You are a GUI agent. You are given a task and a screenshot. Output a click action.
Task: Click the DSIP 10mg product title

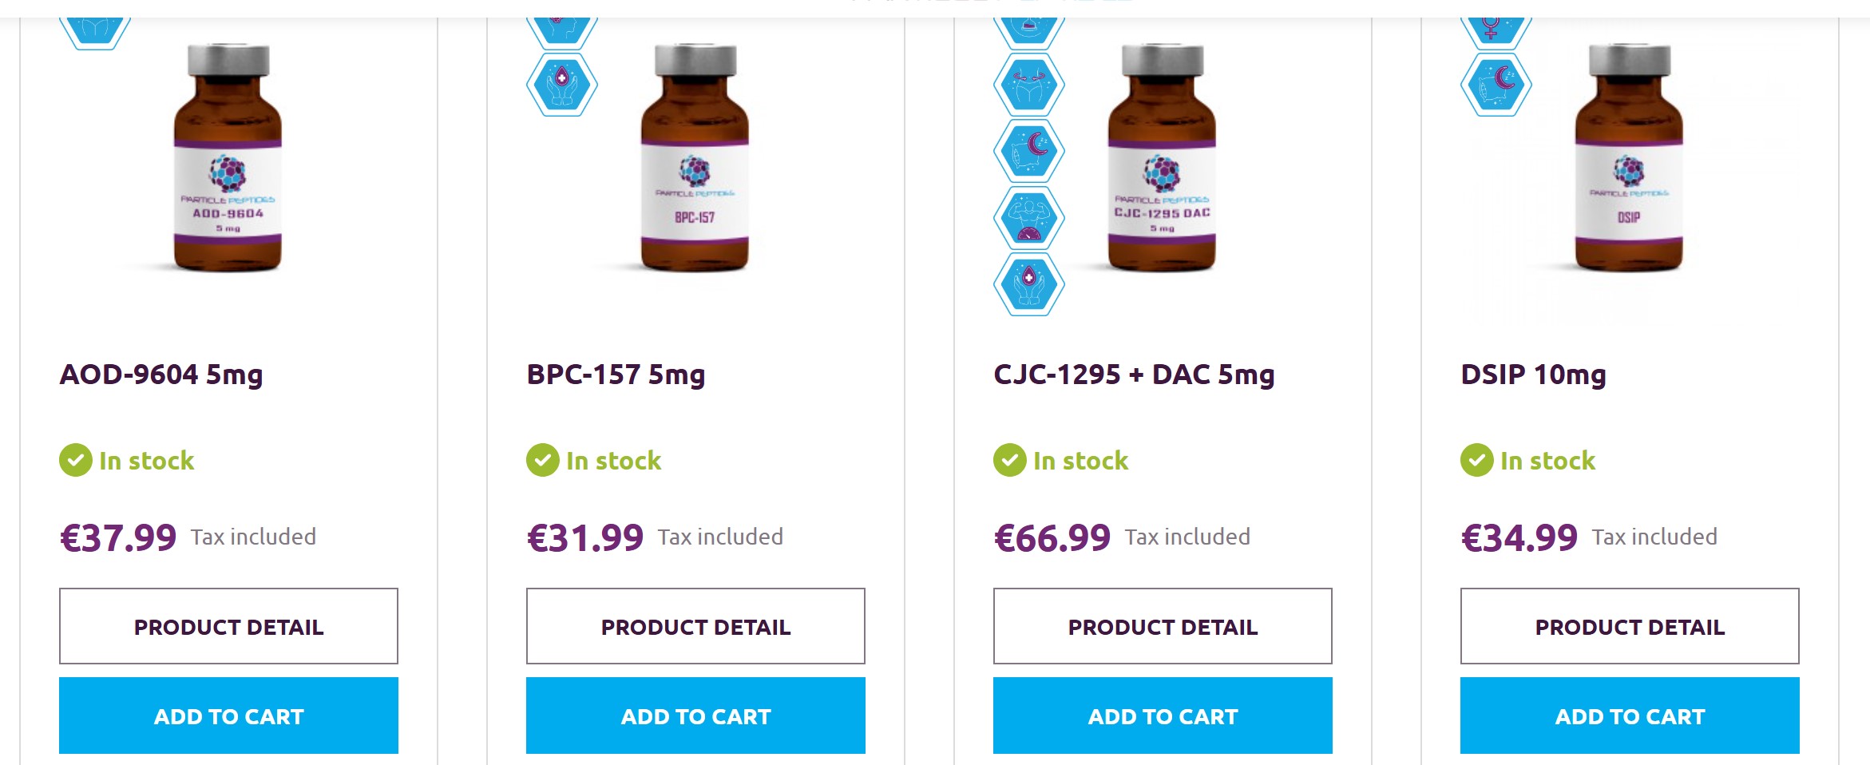(x=1545, y=373)
